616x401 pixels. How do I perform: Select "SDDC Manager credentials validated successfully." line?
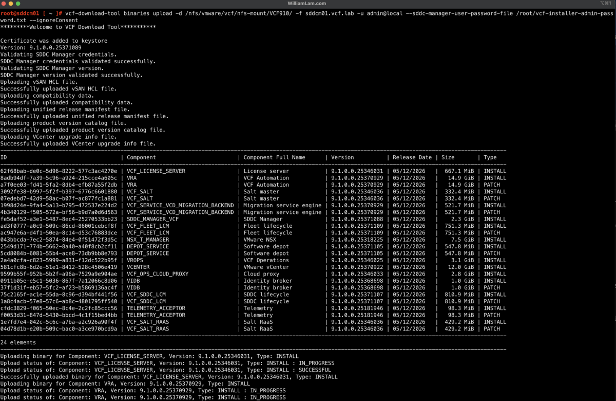click(78, 61)
